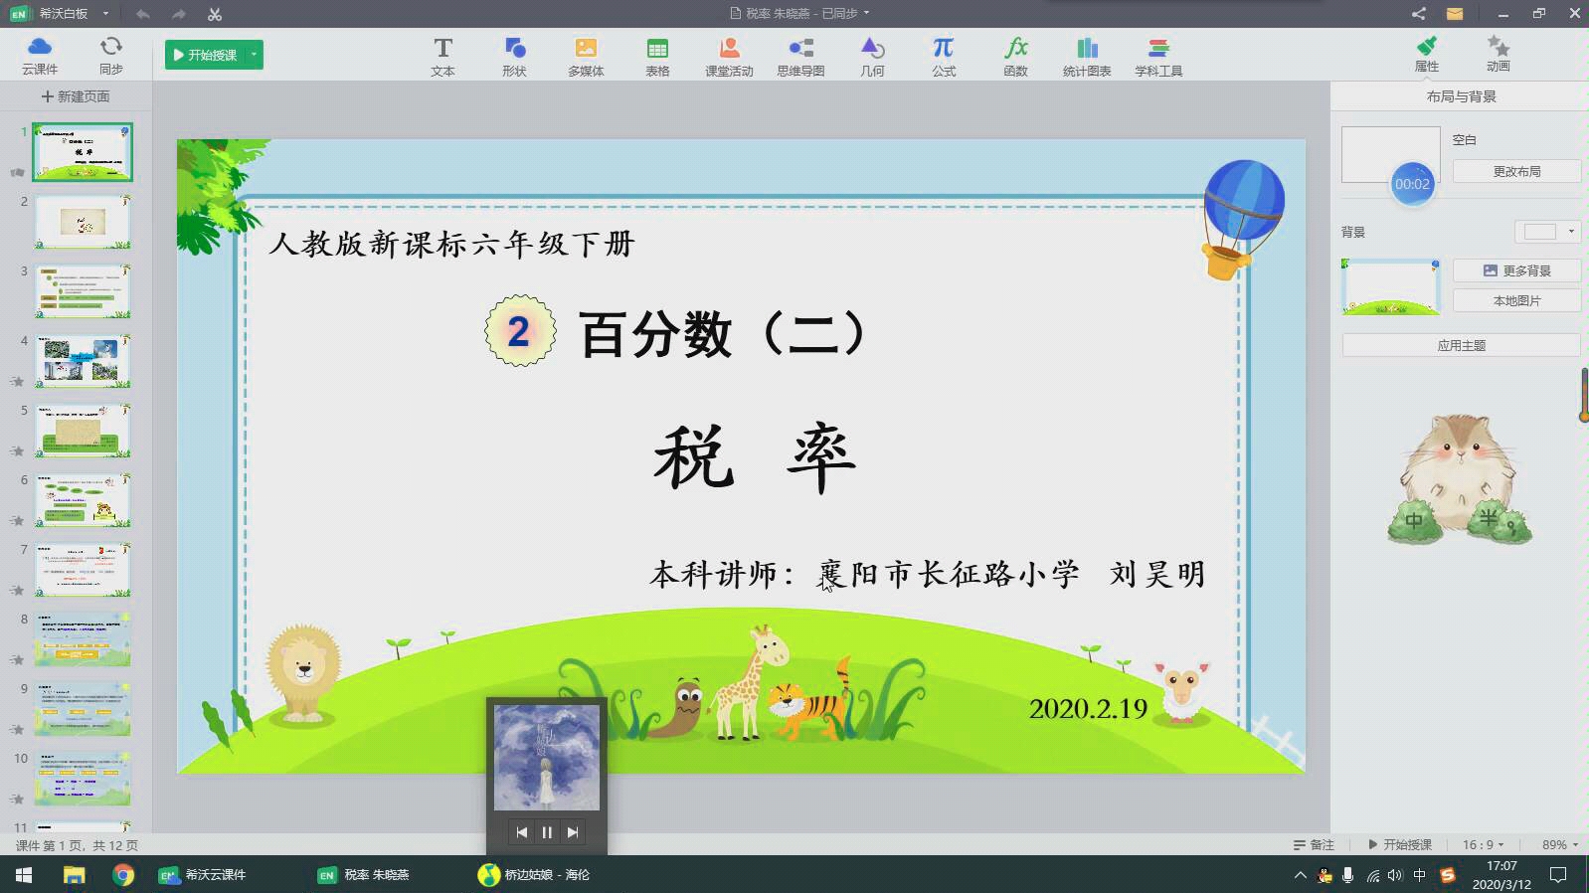Select the current background thumbnail preview

pos(1390,287)
